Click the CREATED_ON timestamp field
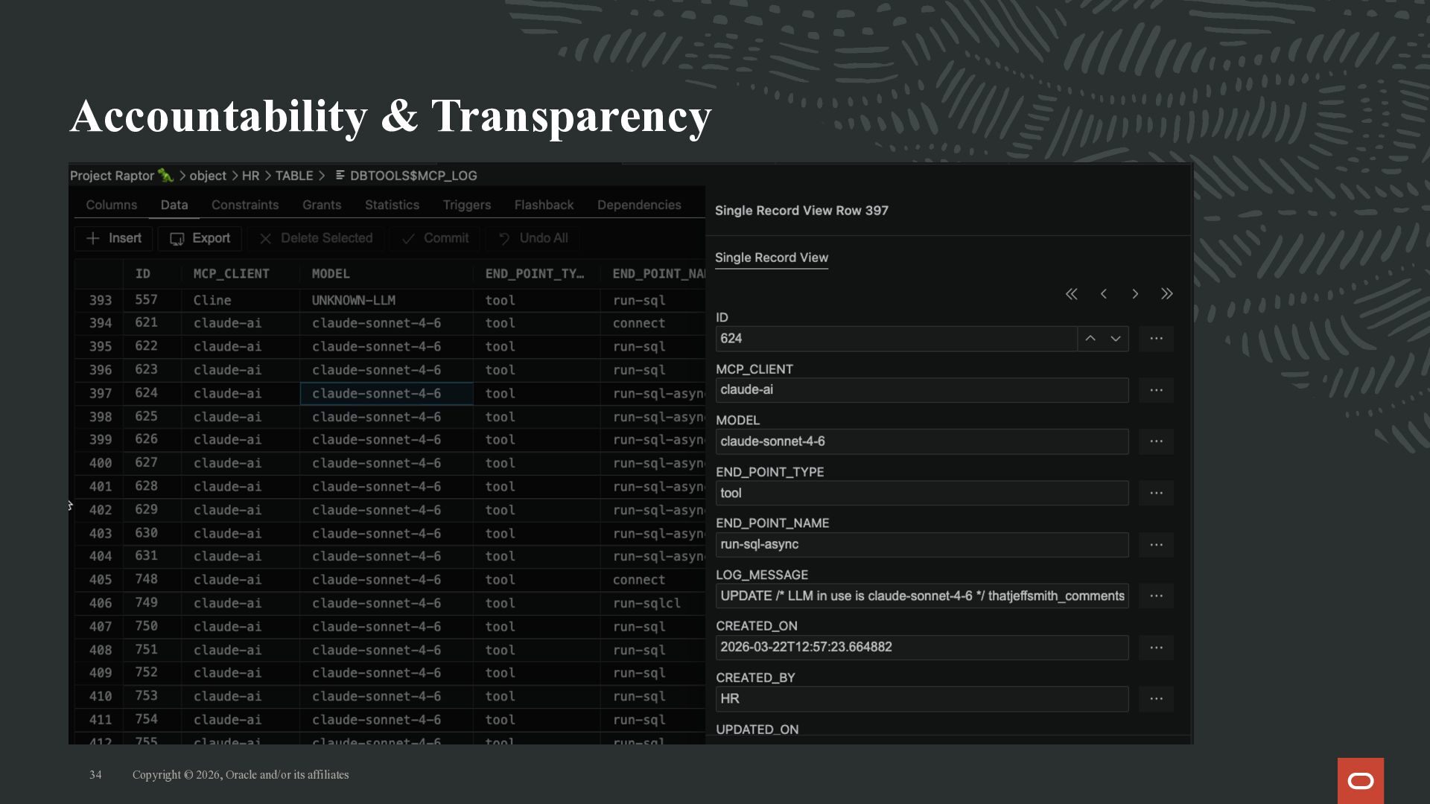This screenshot has width=1430, height=804. (x=922, y=648)
